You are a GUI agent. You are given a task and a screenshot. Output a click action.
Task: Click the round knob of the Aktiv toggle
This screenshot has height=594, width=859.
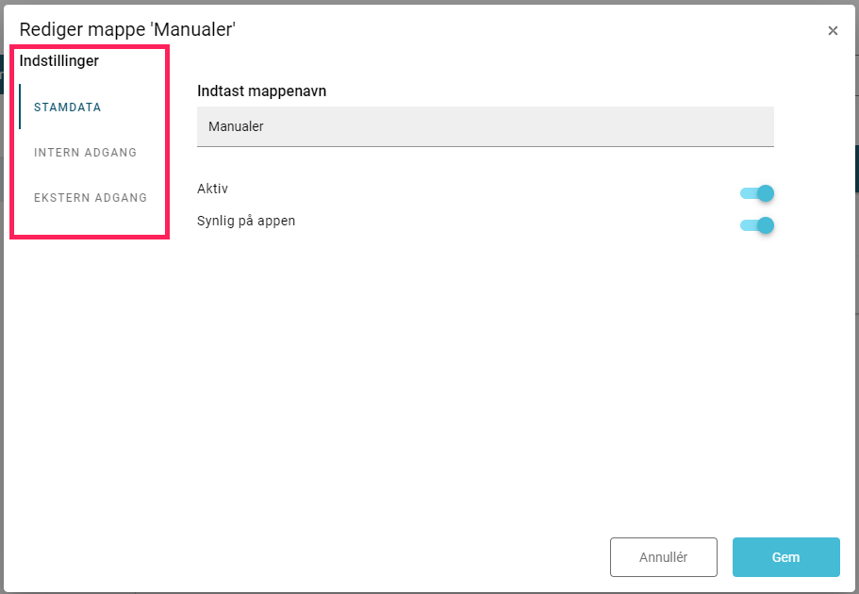point(766,193)
